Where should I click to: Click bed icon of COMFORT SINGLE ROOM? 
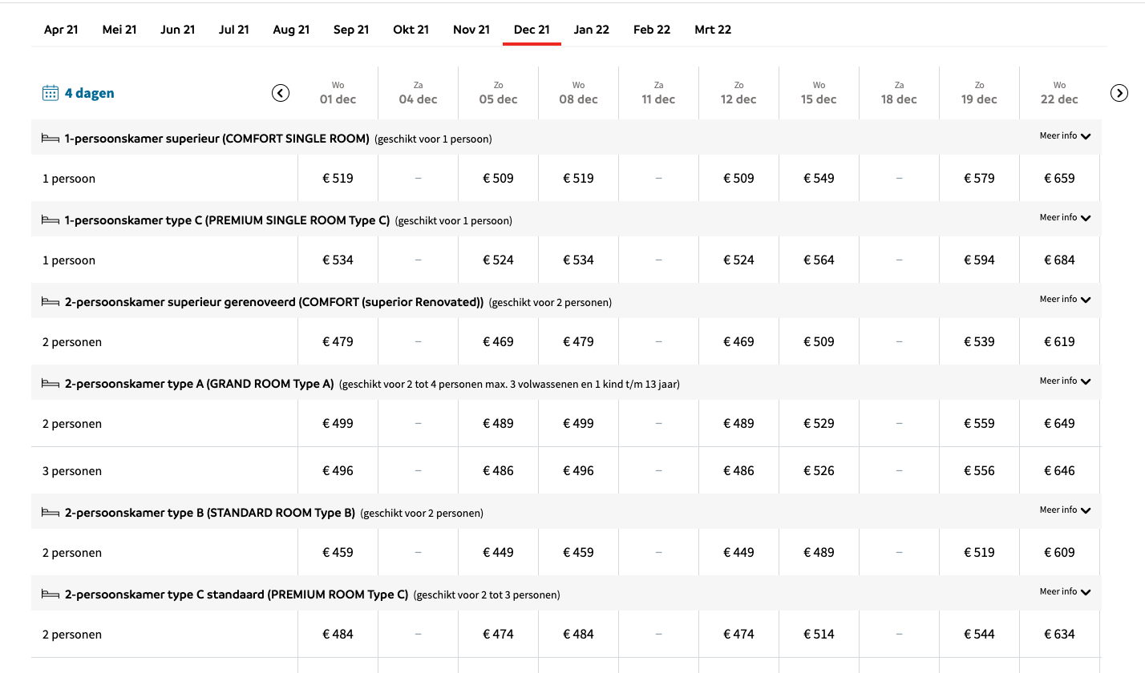click(x=51, y=139)
